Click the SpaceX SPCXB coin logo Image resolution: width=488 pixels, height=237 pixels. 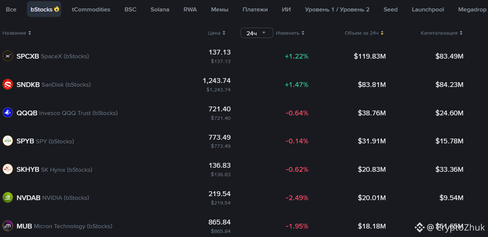8,56
